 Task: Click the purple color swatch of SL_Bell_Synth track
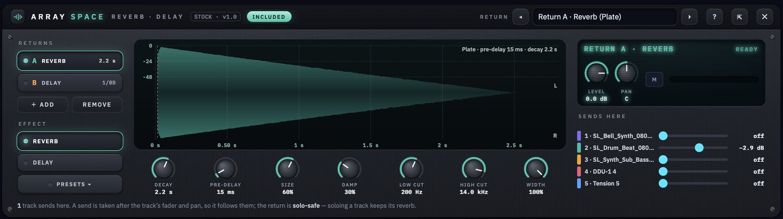579,136
